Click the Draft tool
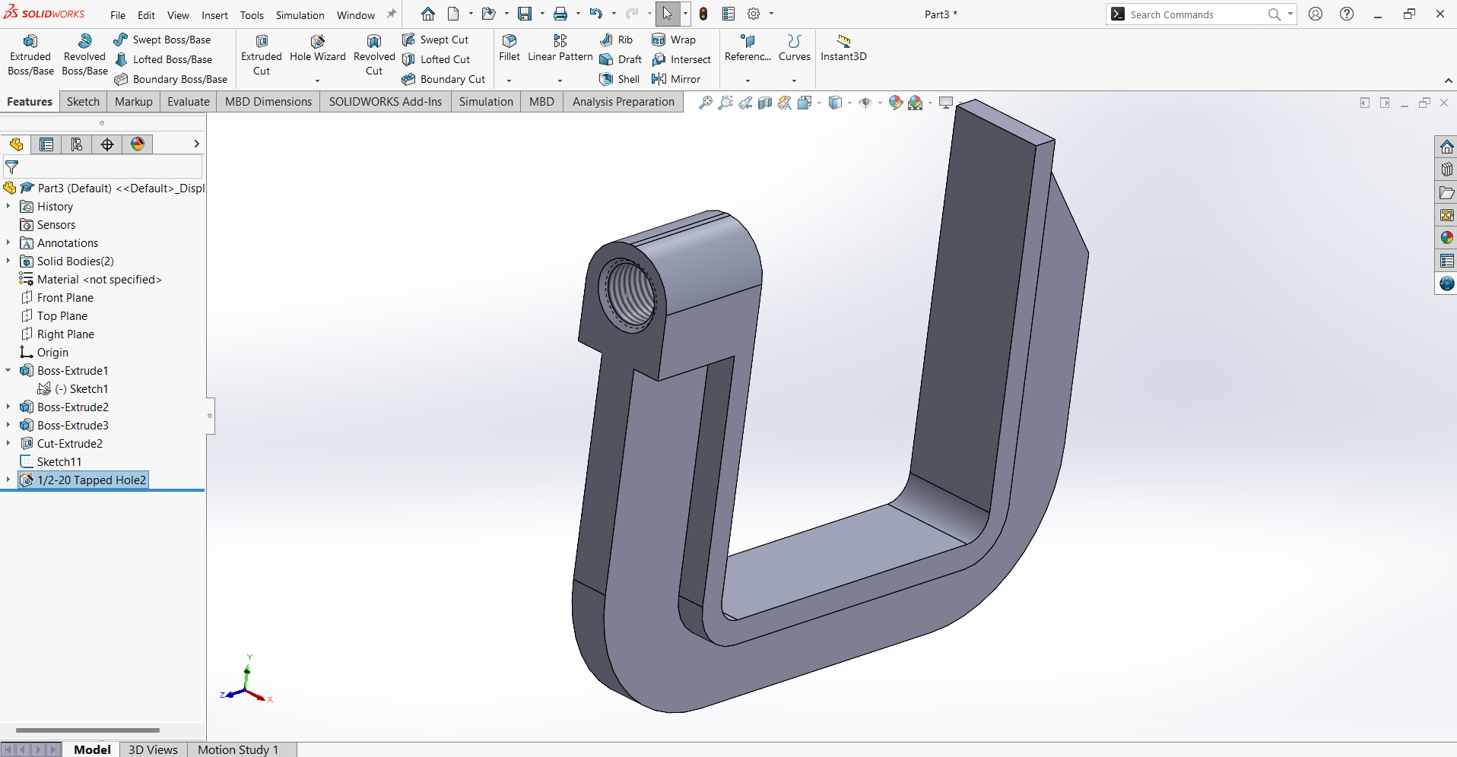Viewport: 1457px width, 757px height. (621, 59)
